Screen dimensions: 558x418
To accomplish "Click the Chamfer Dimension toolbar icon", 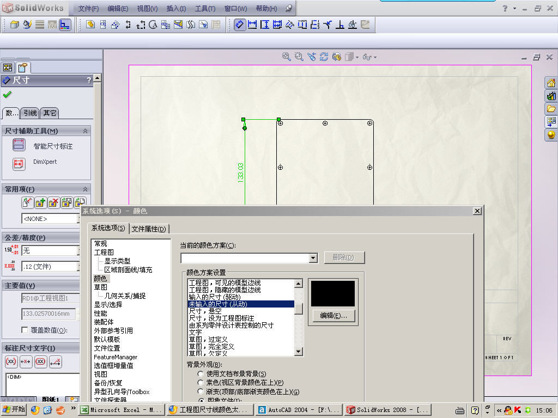I will 327,24.
